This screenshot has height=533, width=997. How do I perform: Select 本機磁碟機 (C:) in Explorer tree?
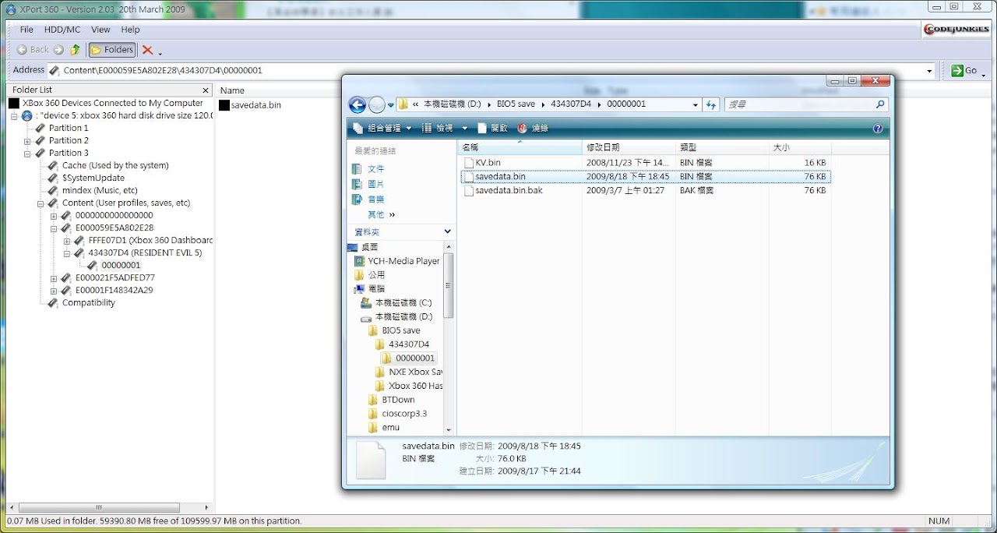pyautogui.click(x=403, y=302)
